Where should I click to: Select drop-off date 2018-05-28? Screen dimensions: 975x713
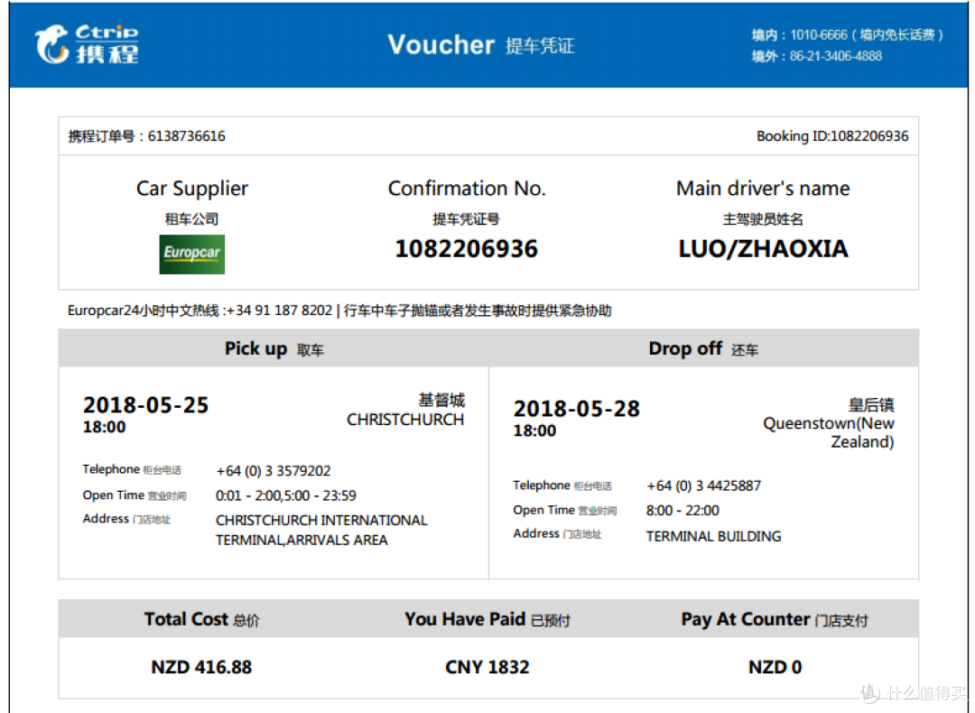[x=576, y=409]
